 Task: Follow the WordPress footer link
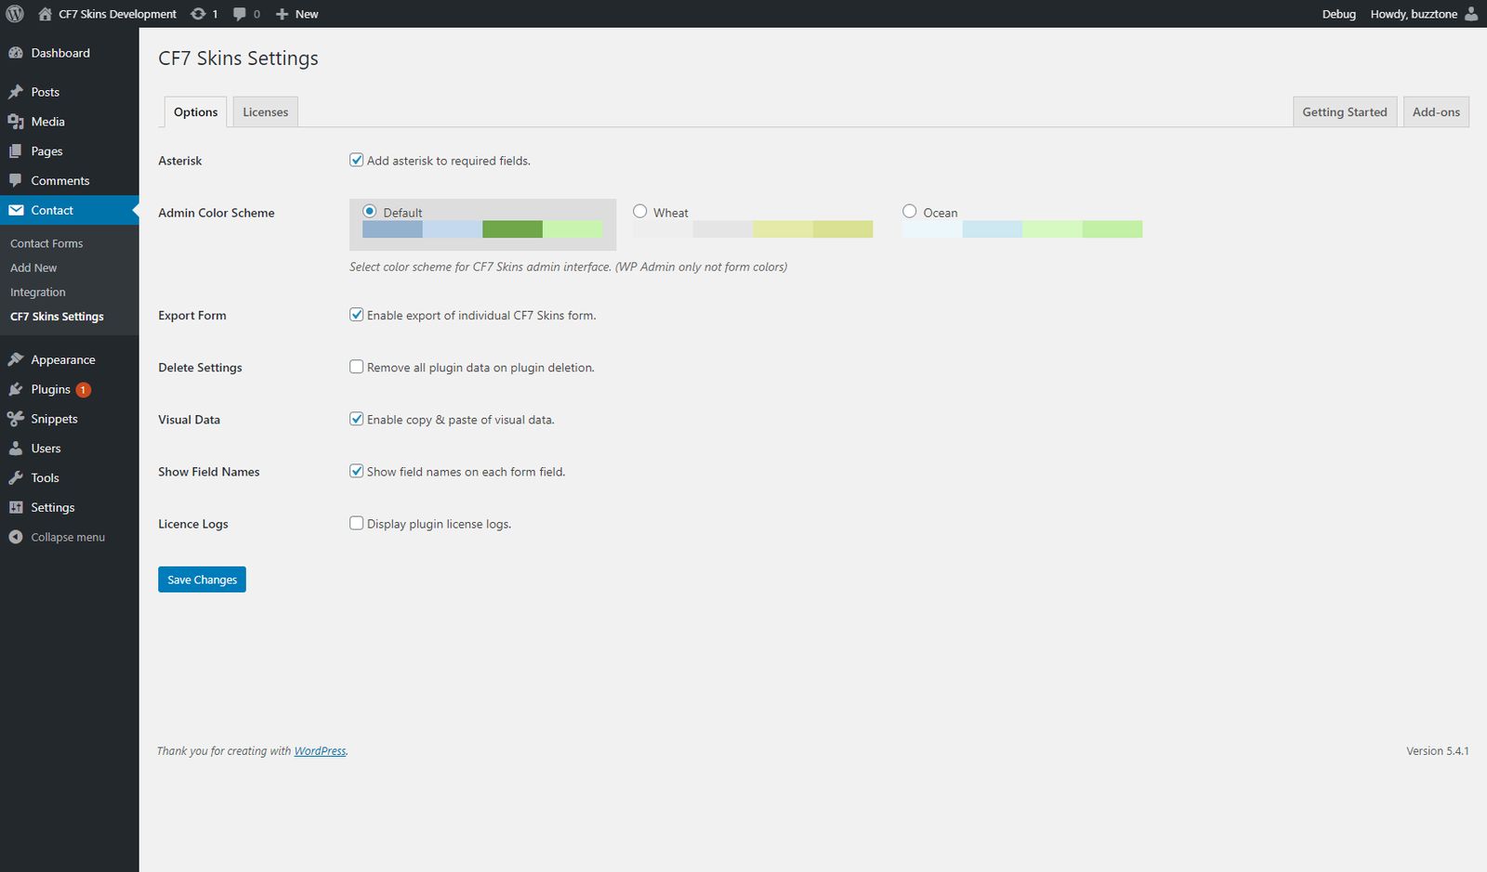tap(320, 751)
